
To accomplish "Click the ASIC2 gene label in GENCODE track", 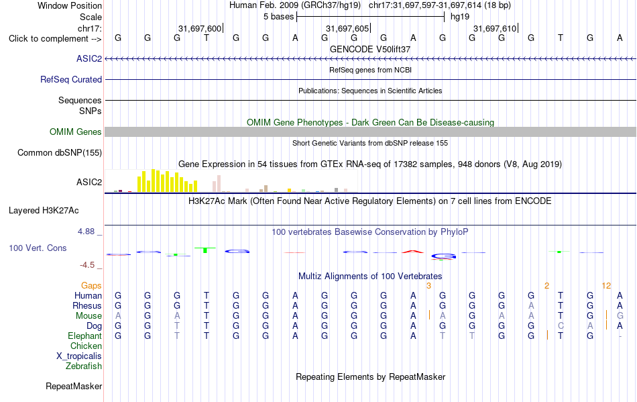I will tap(89, 58).
